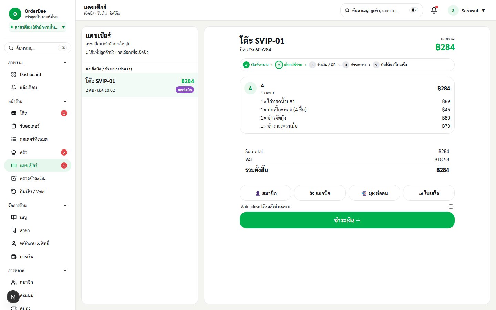
Task: Click the green ชำระเงิน → button
Action: [x=347, y=220]
